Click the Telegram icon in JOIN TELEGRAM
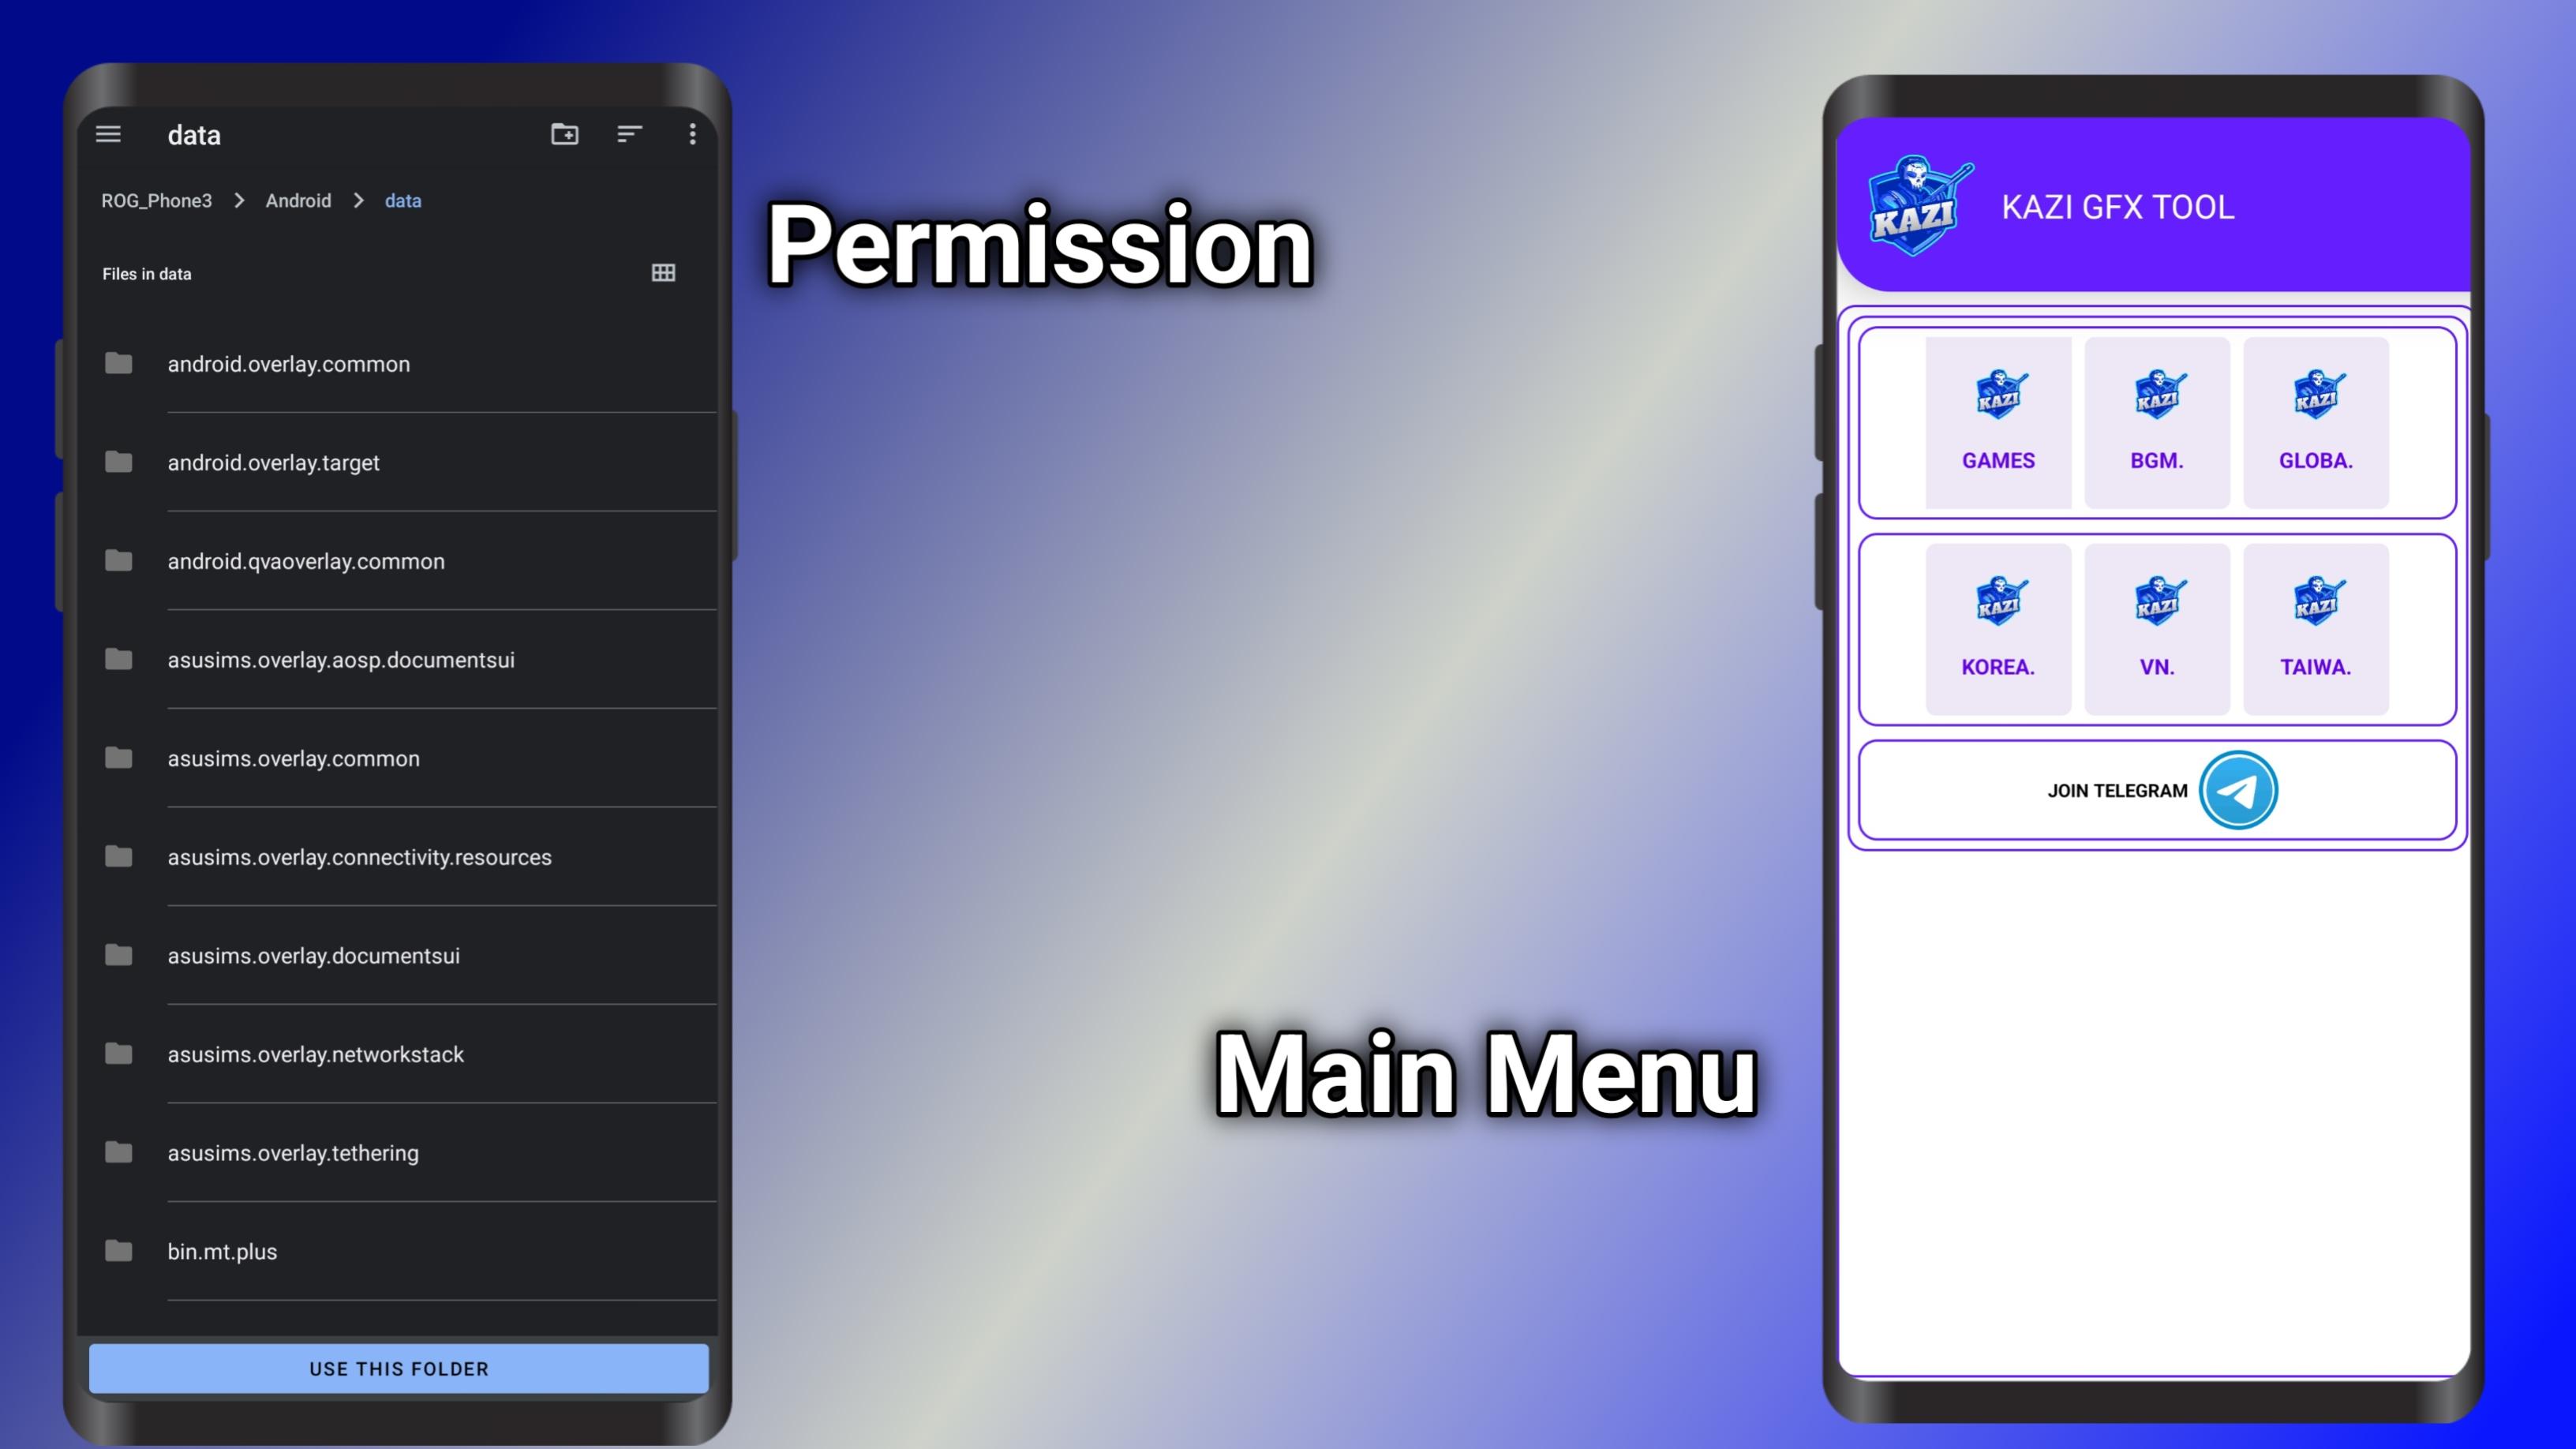2576x1449 pixels. click(x=2237, y=789)
